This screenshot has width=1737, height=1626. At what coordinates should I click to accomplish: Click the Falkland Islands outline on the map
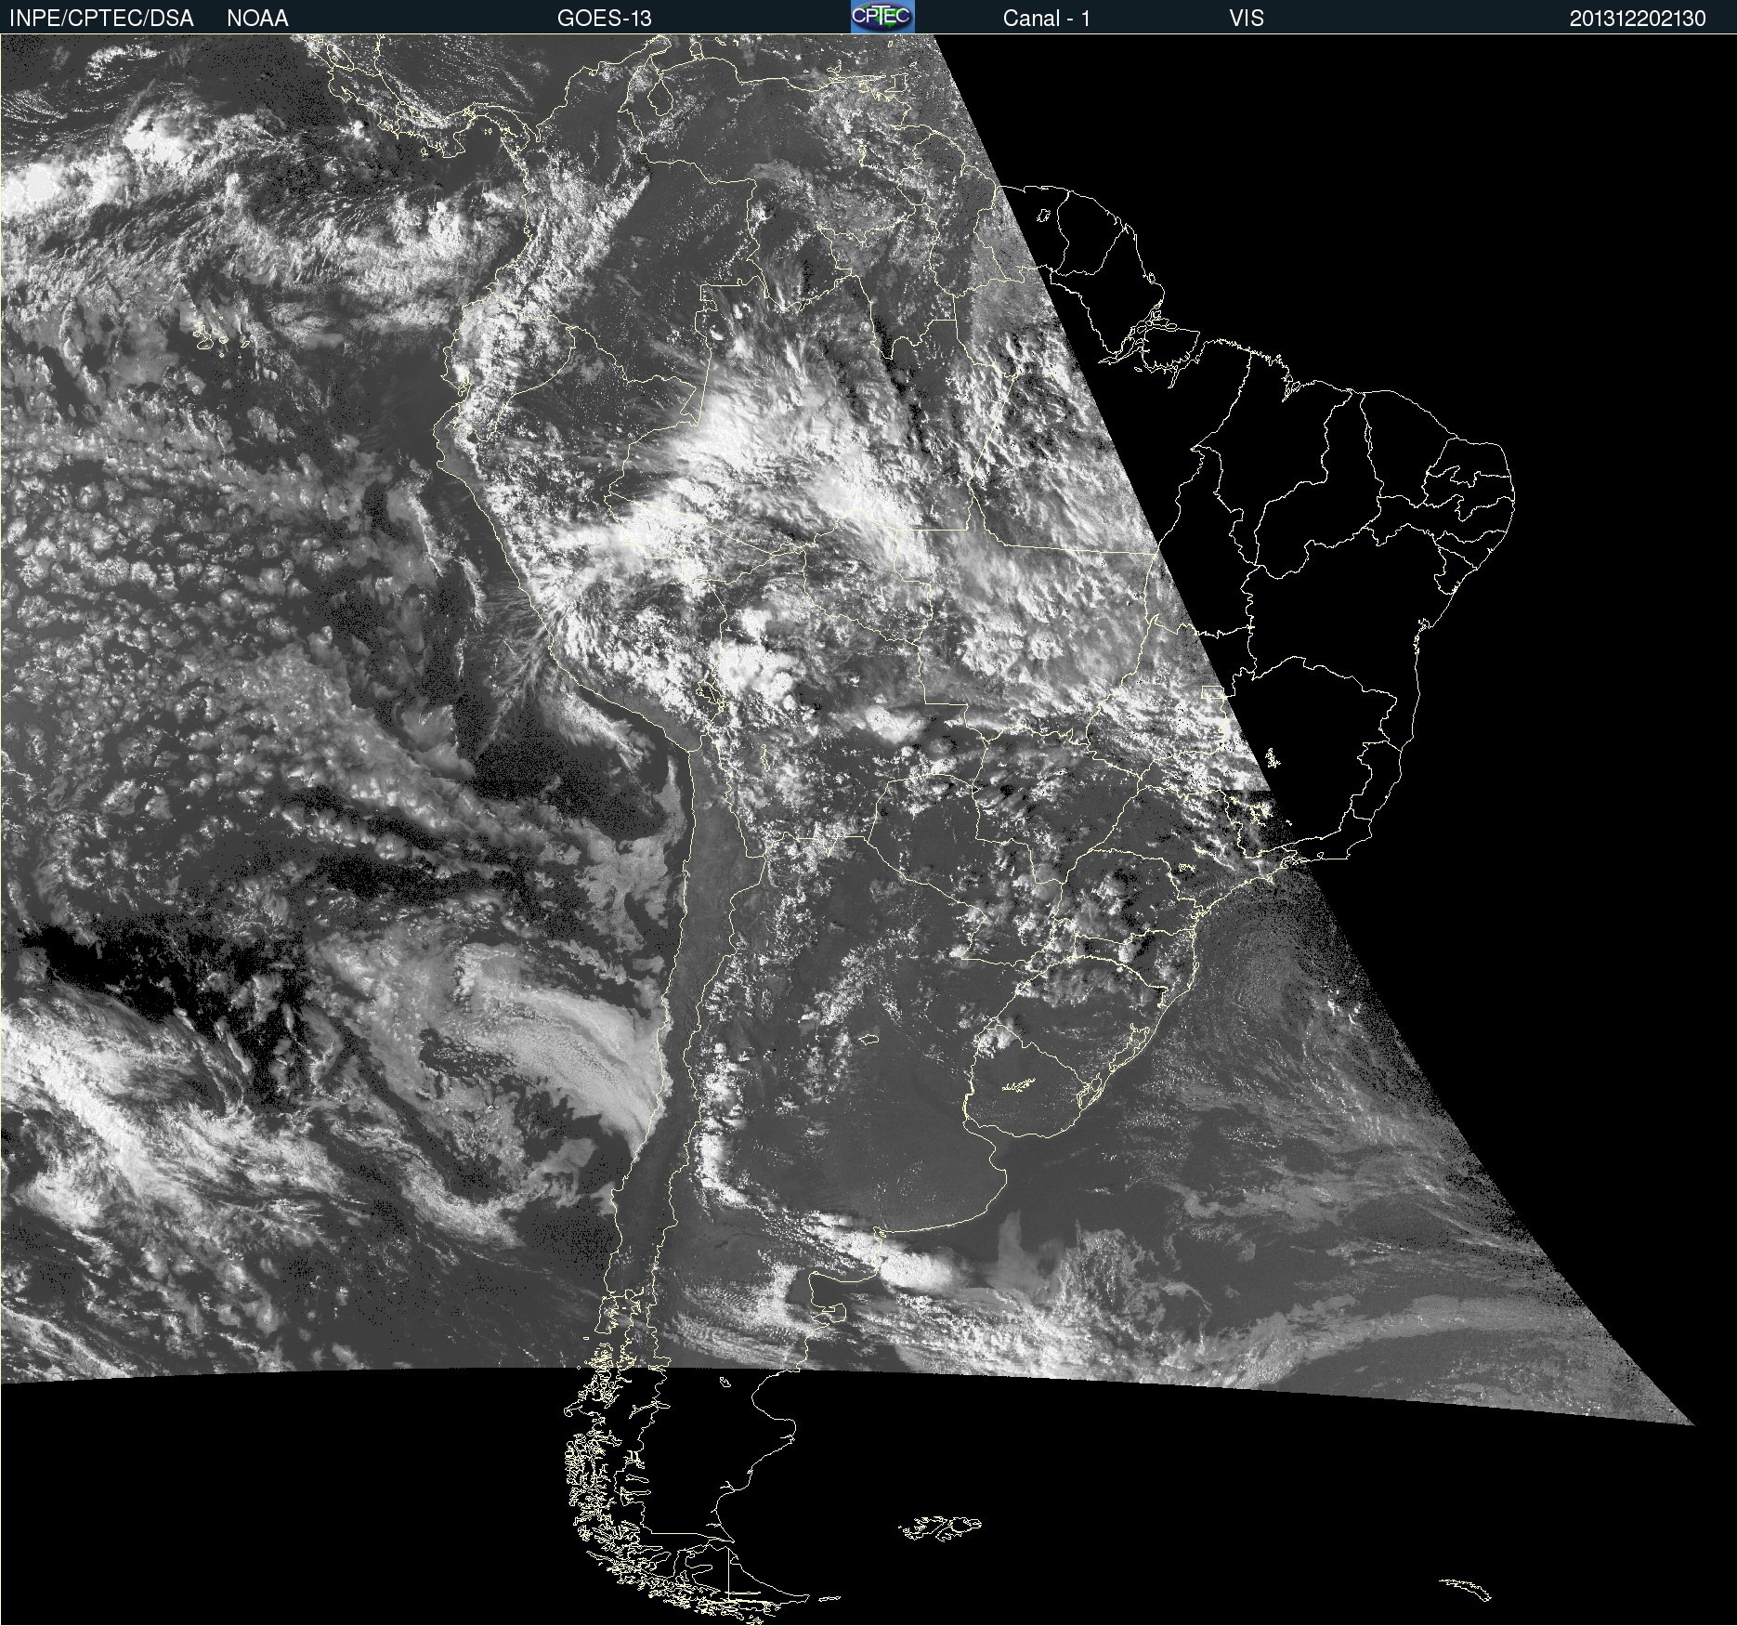[x=940, y=1527]
